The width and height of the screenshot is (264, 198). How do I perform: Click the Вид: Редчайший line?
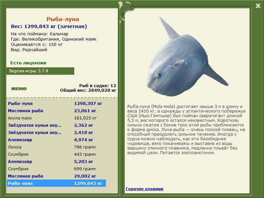pyautogui.click(x=29, y=50)
